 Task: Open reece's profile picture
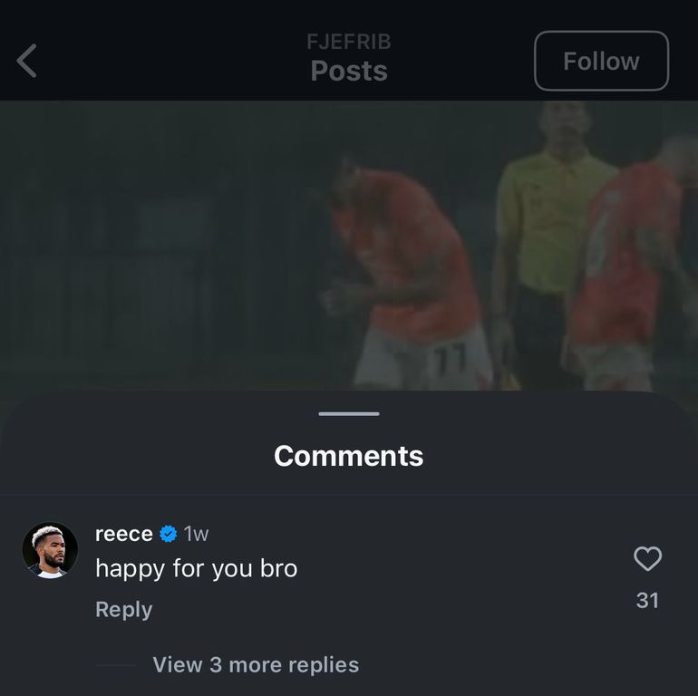[50, 549]
